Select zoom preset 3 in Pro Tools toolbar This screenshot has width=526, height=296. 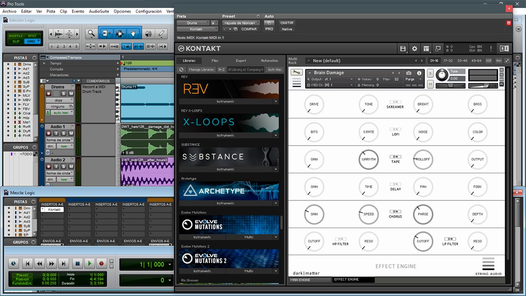click(x=64, y=46)
